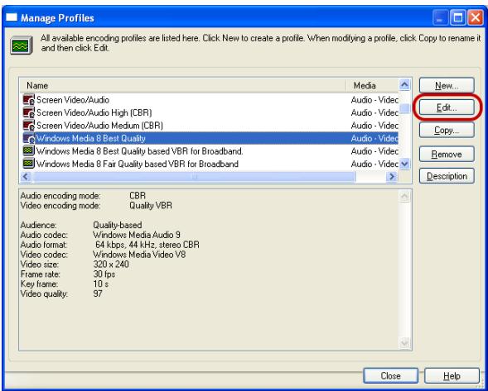Click the profile list vertical scrollbar thumb
The image size is (488, 391).
click(x=404, y=108)
